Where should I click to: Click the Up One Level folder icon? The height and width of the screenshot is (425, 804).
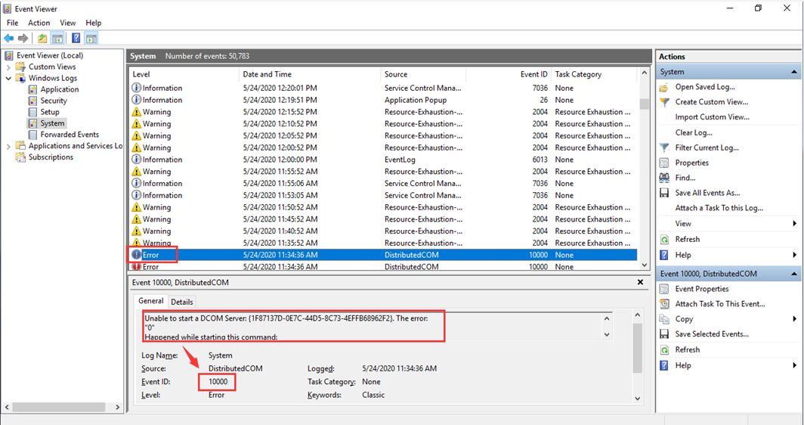tap(42, 39)
